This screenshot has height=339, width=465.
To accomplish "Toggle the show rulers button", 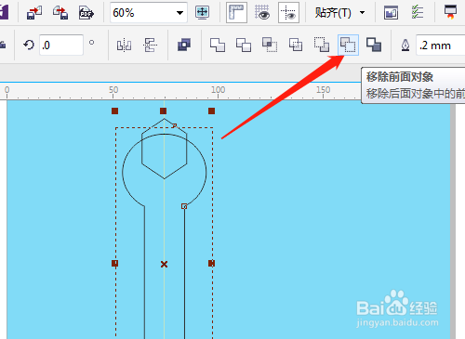I will tap(236, 12).
